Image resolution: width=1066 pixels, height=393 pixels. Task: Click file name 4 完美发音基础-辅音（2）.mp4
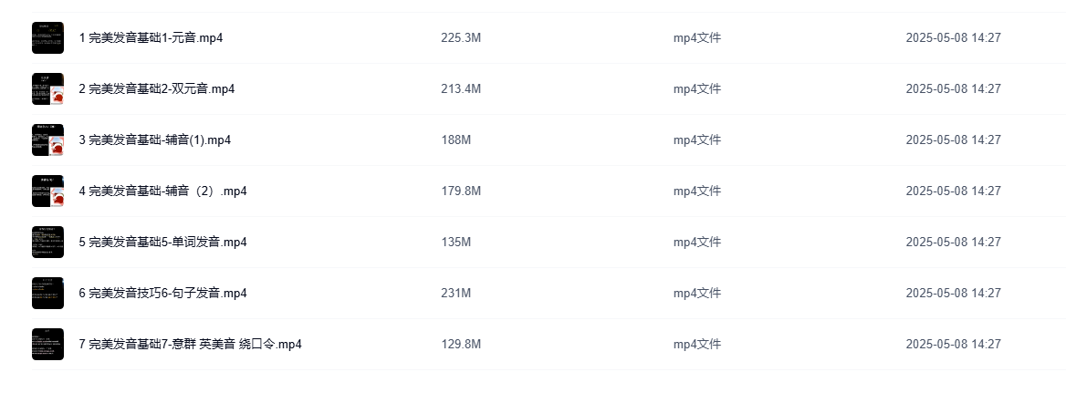163,191
